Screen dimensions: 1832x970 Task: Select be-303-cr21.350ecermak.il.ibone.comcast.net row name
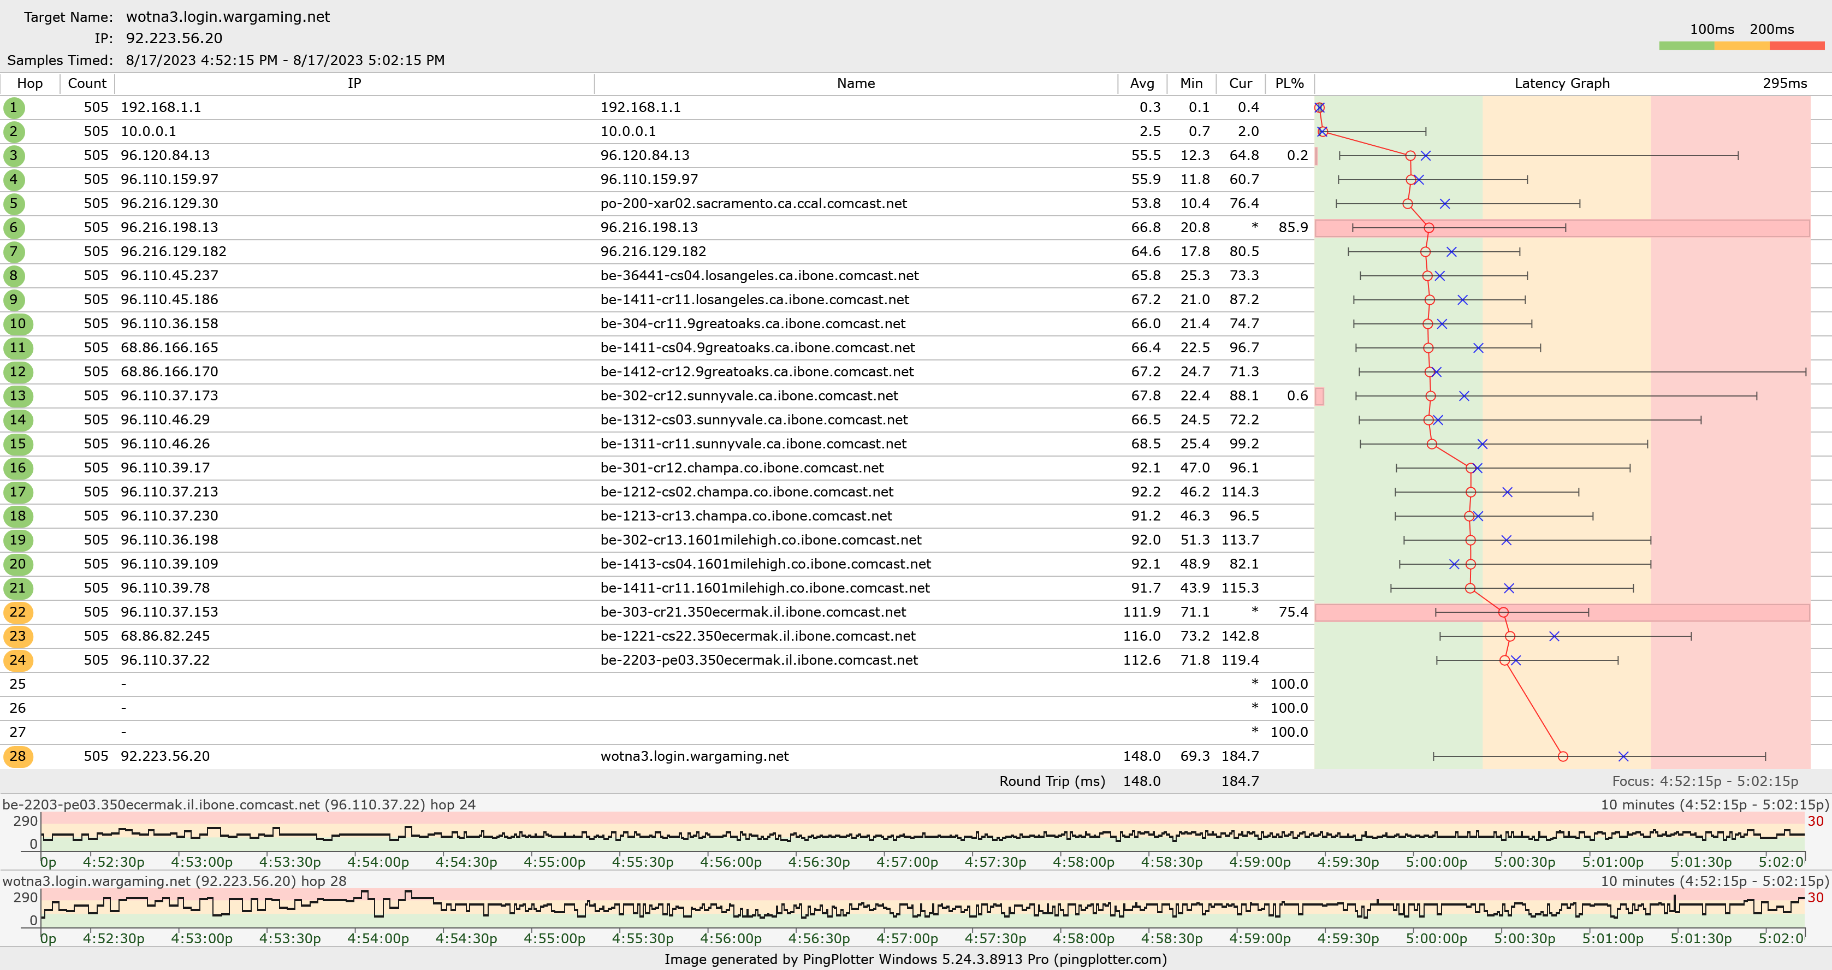[x=753, y=612]
